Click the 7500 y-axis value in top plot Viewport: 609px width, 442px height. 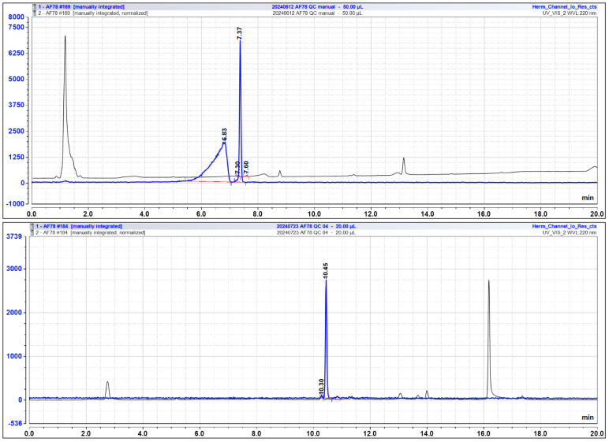tap(16, 27)
